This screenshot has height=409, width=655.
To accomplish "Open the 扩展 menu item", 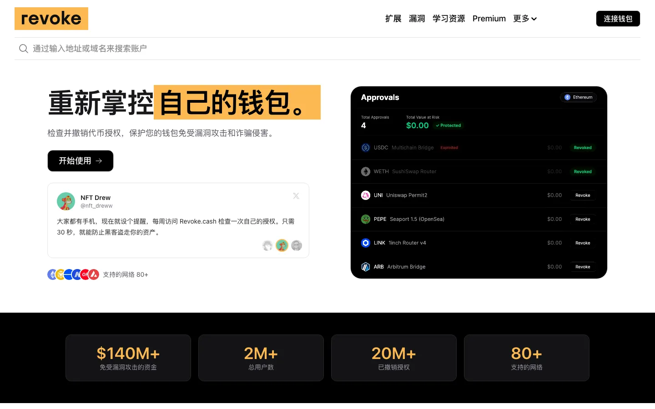I will click(393, 19).
